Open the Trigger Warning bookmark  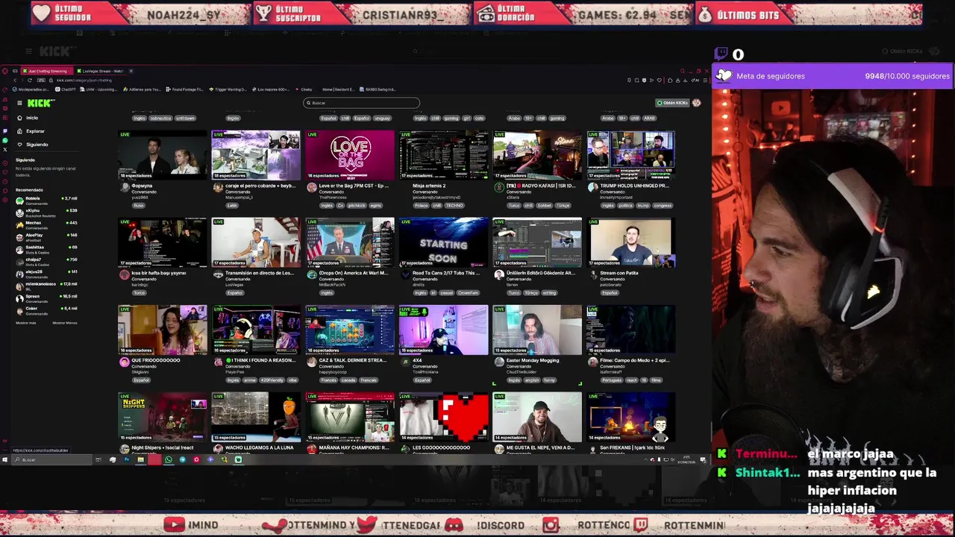click(x=228, y=89)
